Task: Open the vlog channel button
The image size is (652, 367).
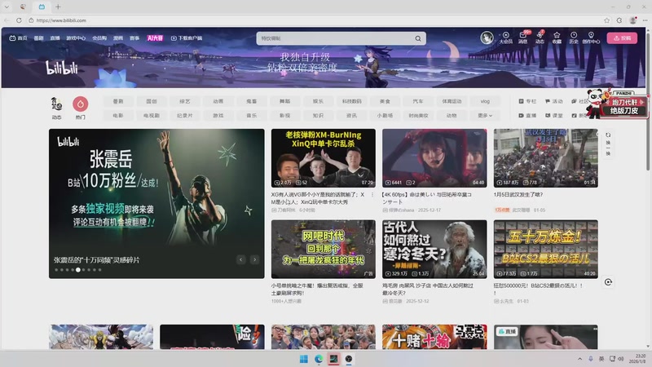Action: point(485,101)
